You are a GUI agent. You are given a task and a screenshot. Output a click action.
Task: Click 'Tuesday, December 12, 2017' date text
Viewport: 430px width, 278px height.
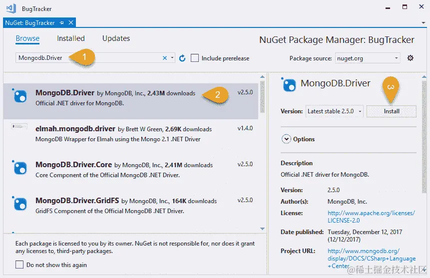(365, 232)
